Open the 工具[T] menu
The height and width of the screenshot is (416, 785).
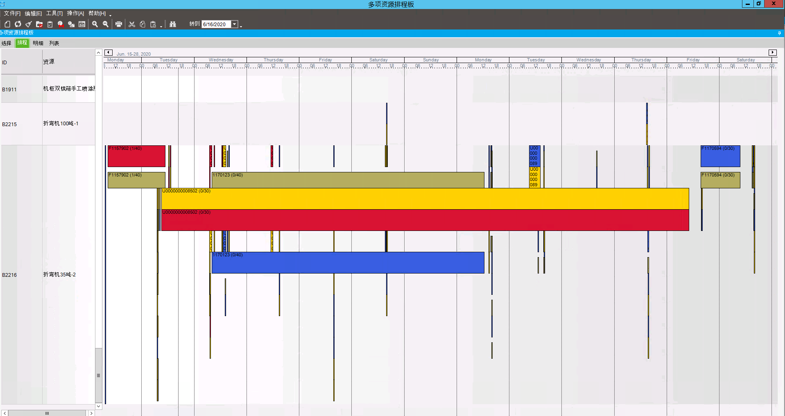[x=54, y=14]
